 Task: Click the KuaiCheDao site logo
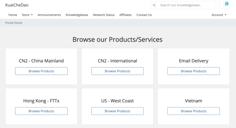(x=17, y=5)
